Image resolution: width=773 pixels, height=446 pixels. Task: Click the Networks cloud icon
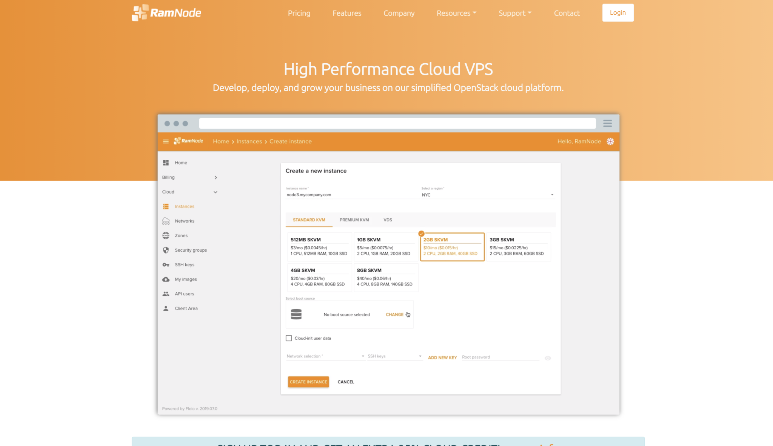point(166,221)
